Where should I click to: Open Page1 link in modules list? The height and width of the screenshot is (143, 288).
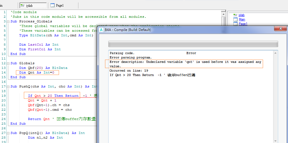point(243,24)
